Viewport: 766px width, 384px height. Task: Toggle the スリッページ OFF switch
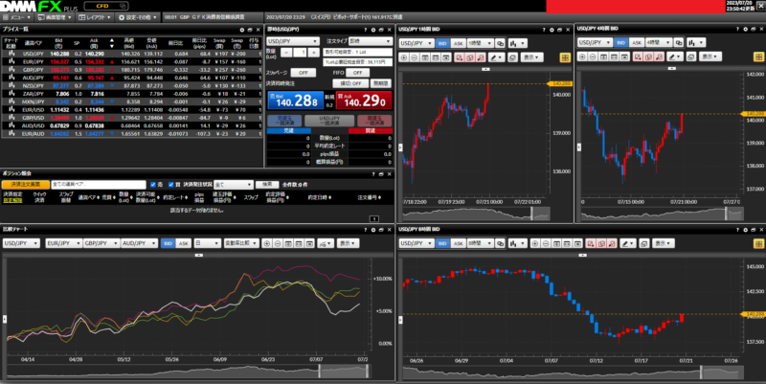(303, 72)
